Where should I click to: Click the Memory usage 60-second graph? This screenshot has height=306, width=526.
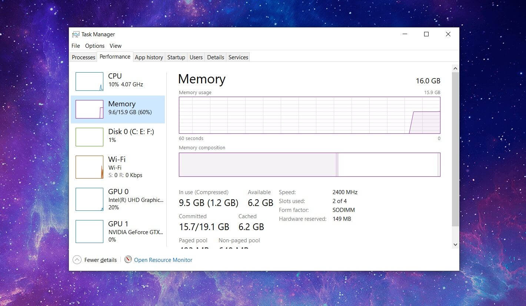[309, 115]
